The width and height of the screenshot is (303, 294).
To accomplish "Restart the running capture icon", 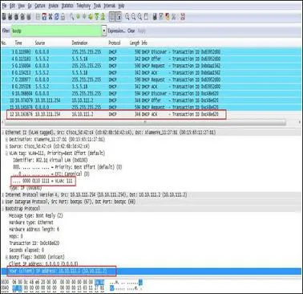I will click(x=29, y=17).
